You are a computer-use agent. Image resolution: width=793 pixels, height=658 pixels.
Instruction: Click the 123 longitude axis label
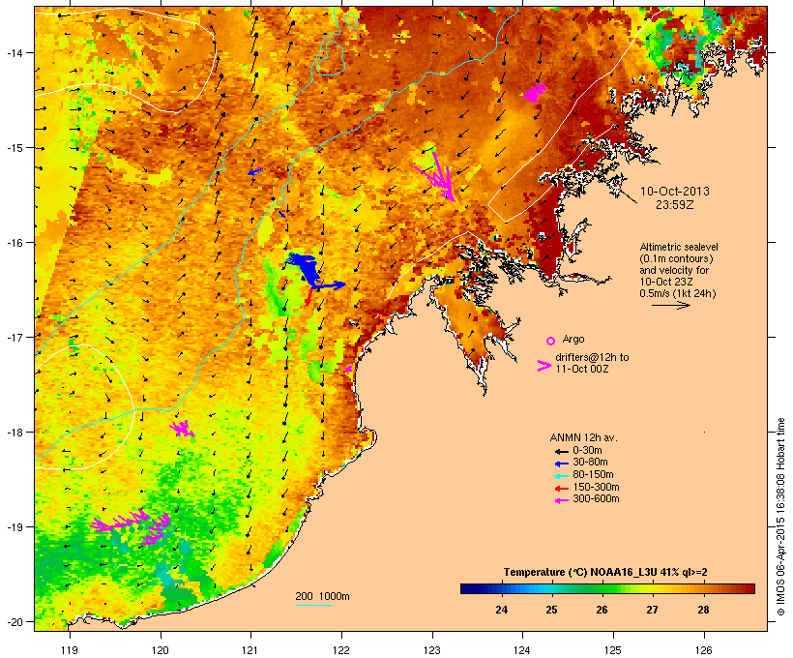tap(432, 650)
